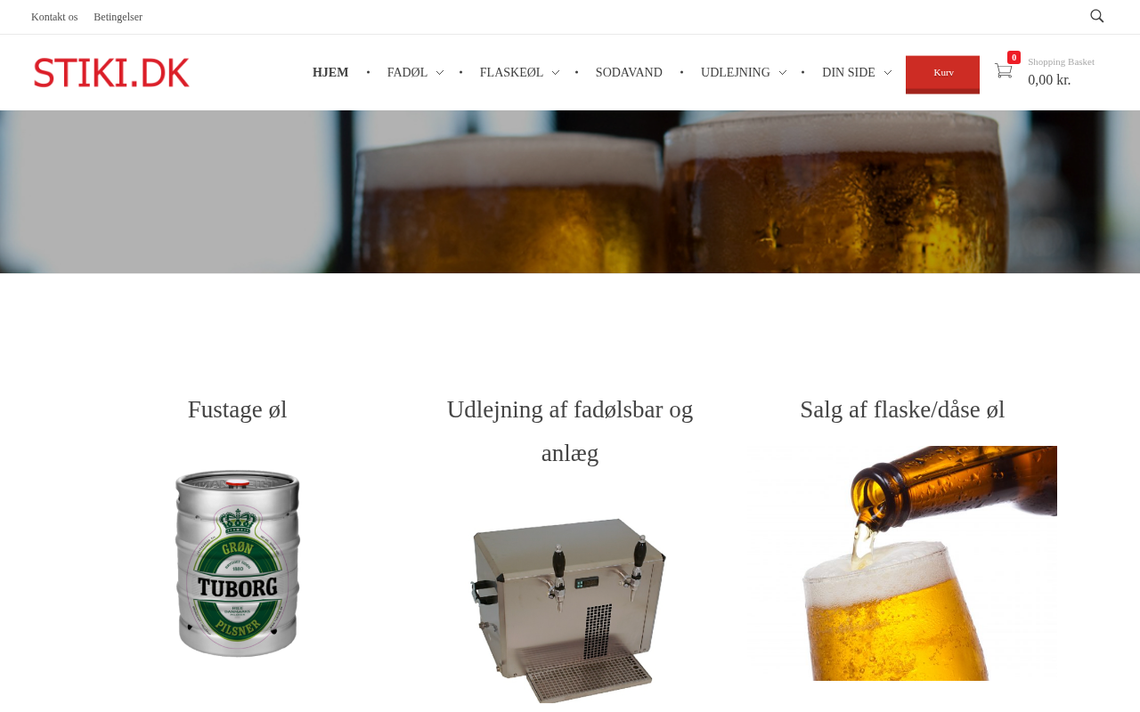
Task: Expand the FLASKEØL dropdown chevron
Action: tap(555, 73)
